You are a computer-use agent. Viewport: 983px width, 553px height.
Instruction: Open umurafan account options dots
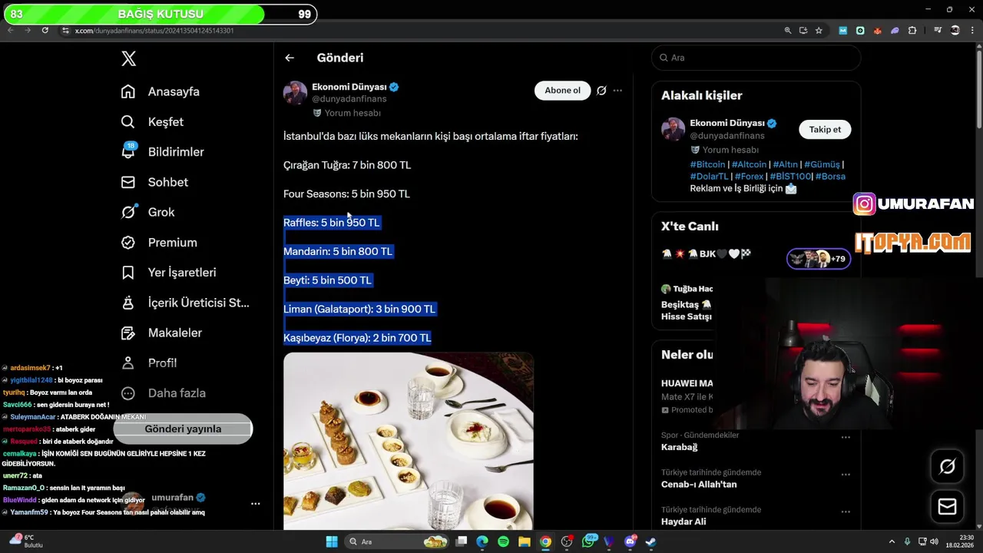(255, 504)
